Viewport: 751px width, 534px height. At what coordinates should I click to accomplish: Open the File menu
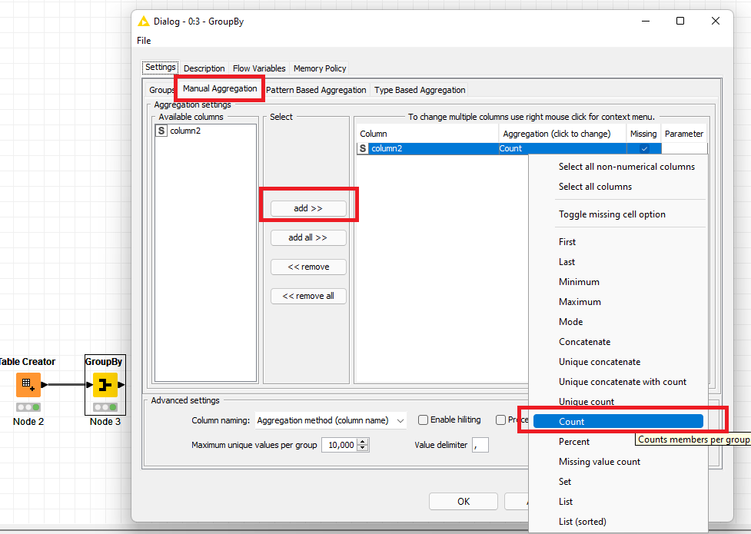click(x=144, y=41)
